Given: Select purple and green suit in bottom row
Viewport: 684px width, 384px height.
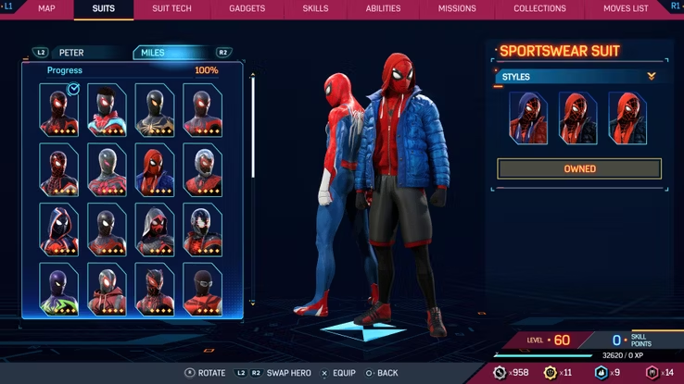Looking at the screenshot, I should pyautogui.click(x=58, y=288).
